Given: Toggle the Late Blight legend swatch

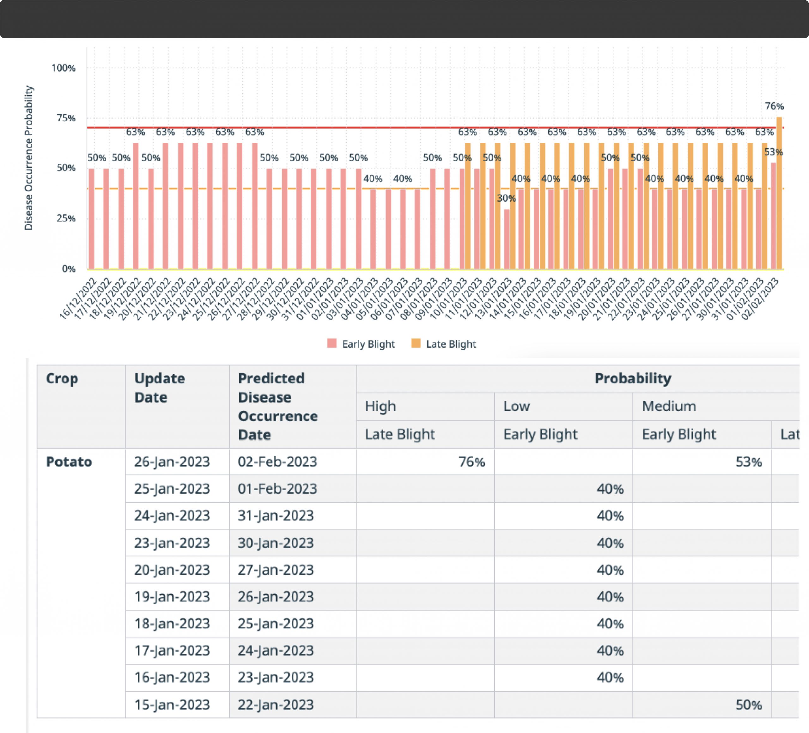Looking at the screenshot, I should (x=416, y=343).
